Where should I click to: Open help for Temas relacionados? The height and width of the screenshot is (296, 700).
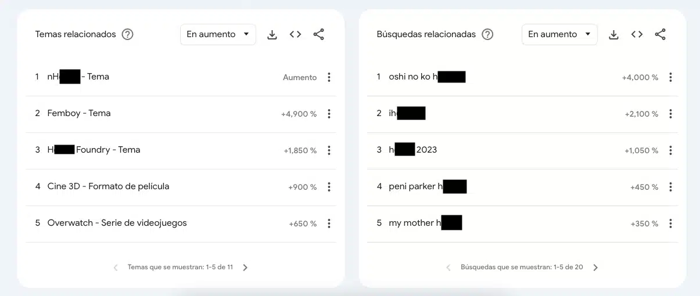128,34
